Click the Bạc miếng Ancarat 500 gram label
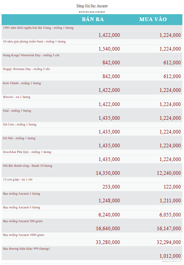 (x=23, y=221)
